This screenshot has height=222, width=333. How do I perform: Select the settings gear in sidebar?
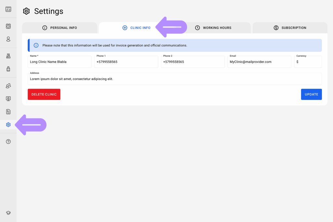8,124
